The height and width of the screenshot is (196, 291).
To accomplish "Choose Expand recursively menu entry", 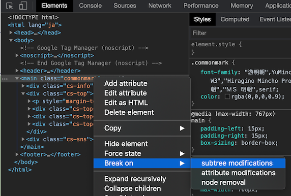I will 142,179.
